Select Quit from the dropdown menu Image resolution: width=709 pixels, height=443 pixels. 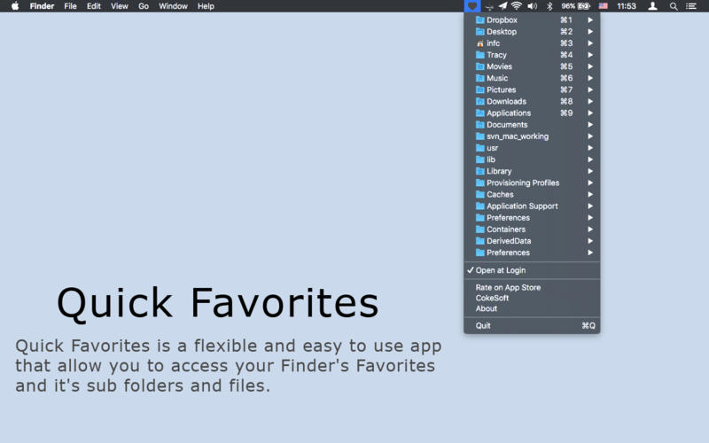(483, 326)
